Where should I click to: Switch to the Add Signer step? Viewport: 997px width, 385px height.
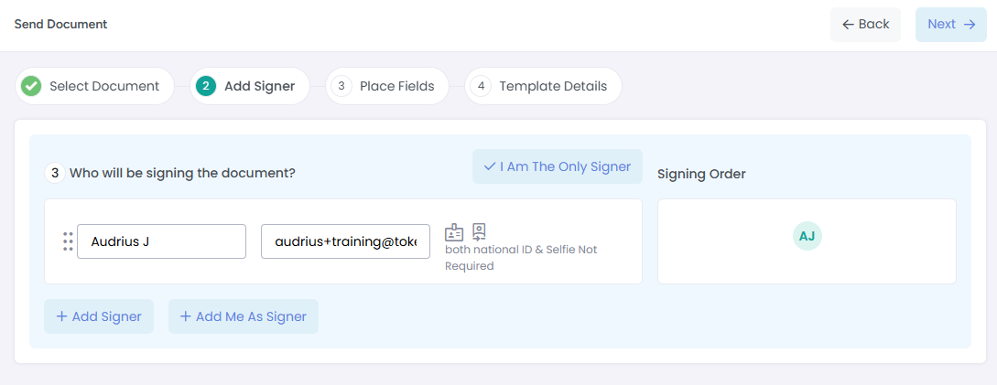pyautogui.click(x=259, y=86)
